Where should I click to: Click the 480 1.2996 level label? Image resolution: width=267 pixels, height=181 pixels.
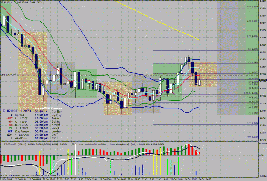click(x=253, y=49)
